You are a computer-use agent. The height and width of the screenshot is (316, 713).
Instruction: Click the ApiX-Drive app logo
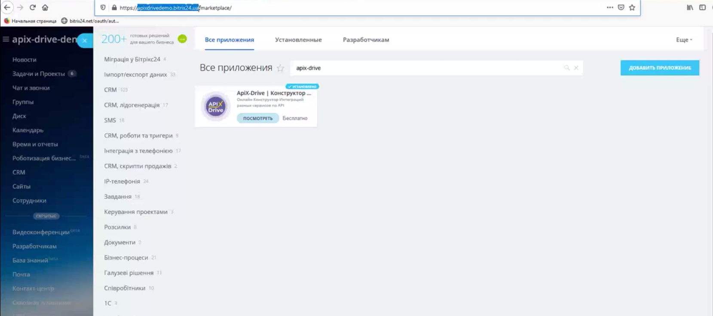(x=216, y=106)
